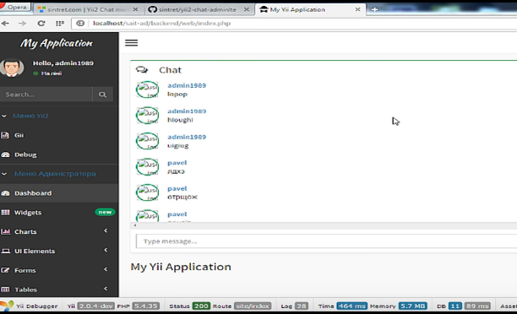Expand the Forms submenu arrow

[106, 269]
